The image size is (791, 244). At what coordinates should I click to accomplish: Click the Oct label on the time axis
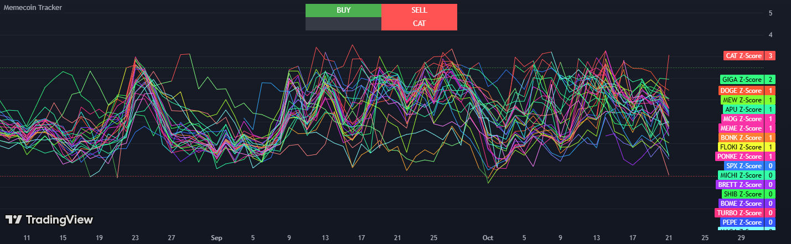pyautogui.click(x=488, y=238)
